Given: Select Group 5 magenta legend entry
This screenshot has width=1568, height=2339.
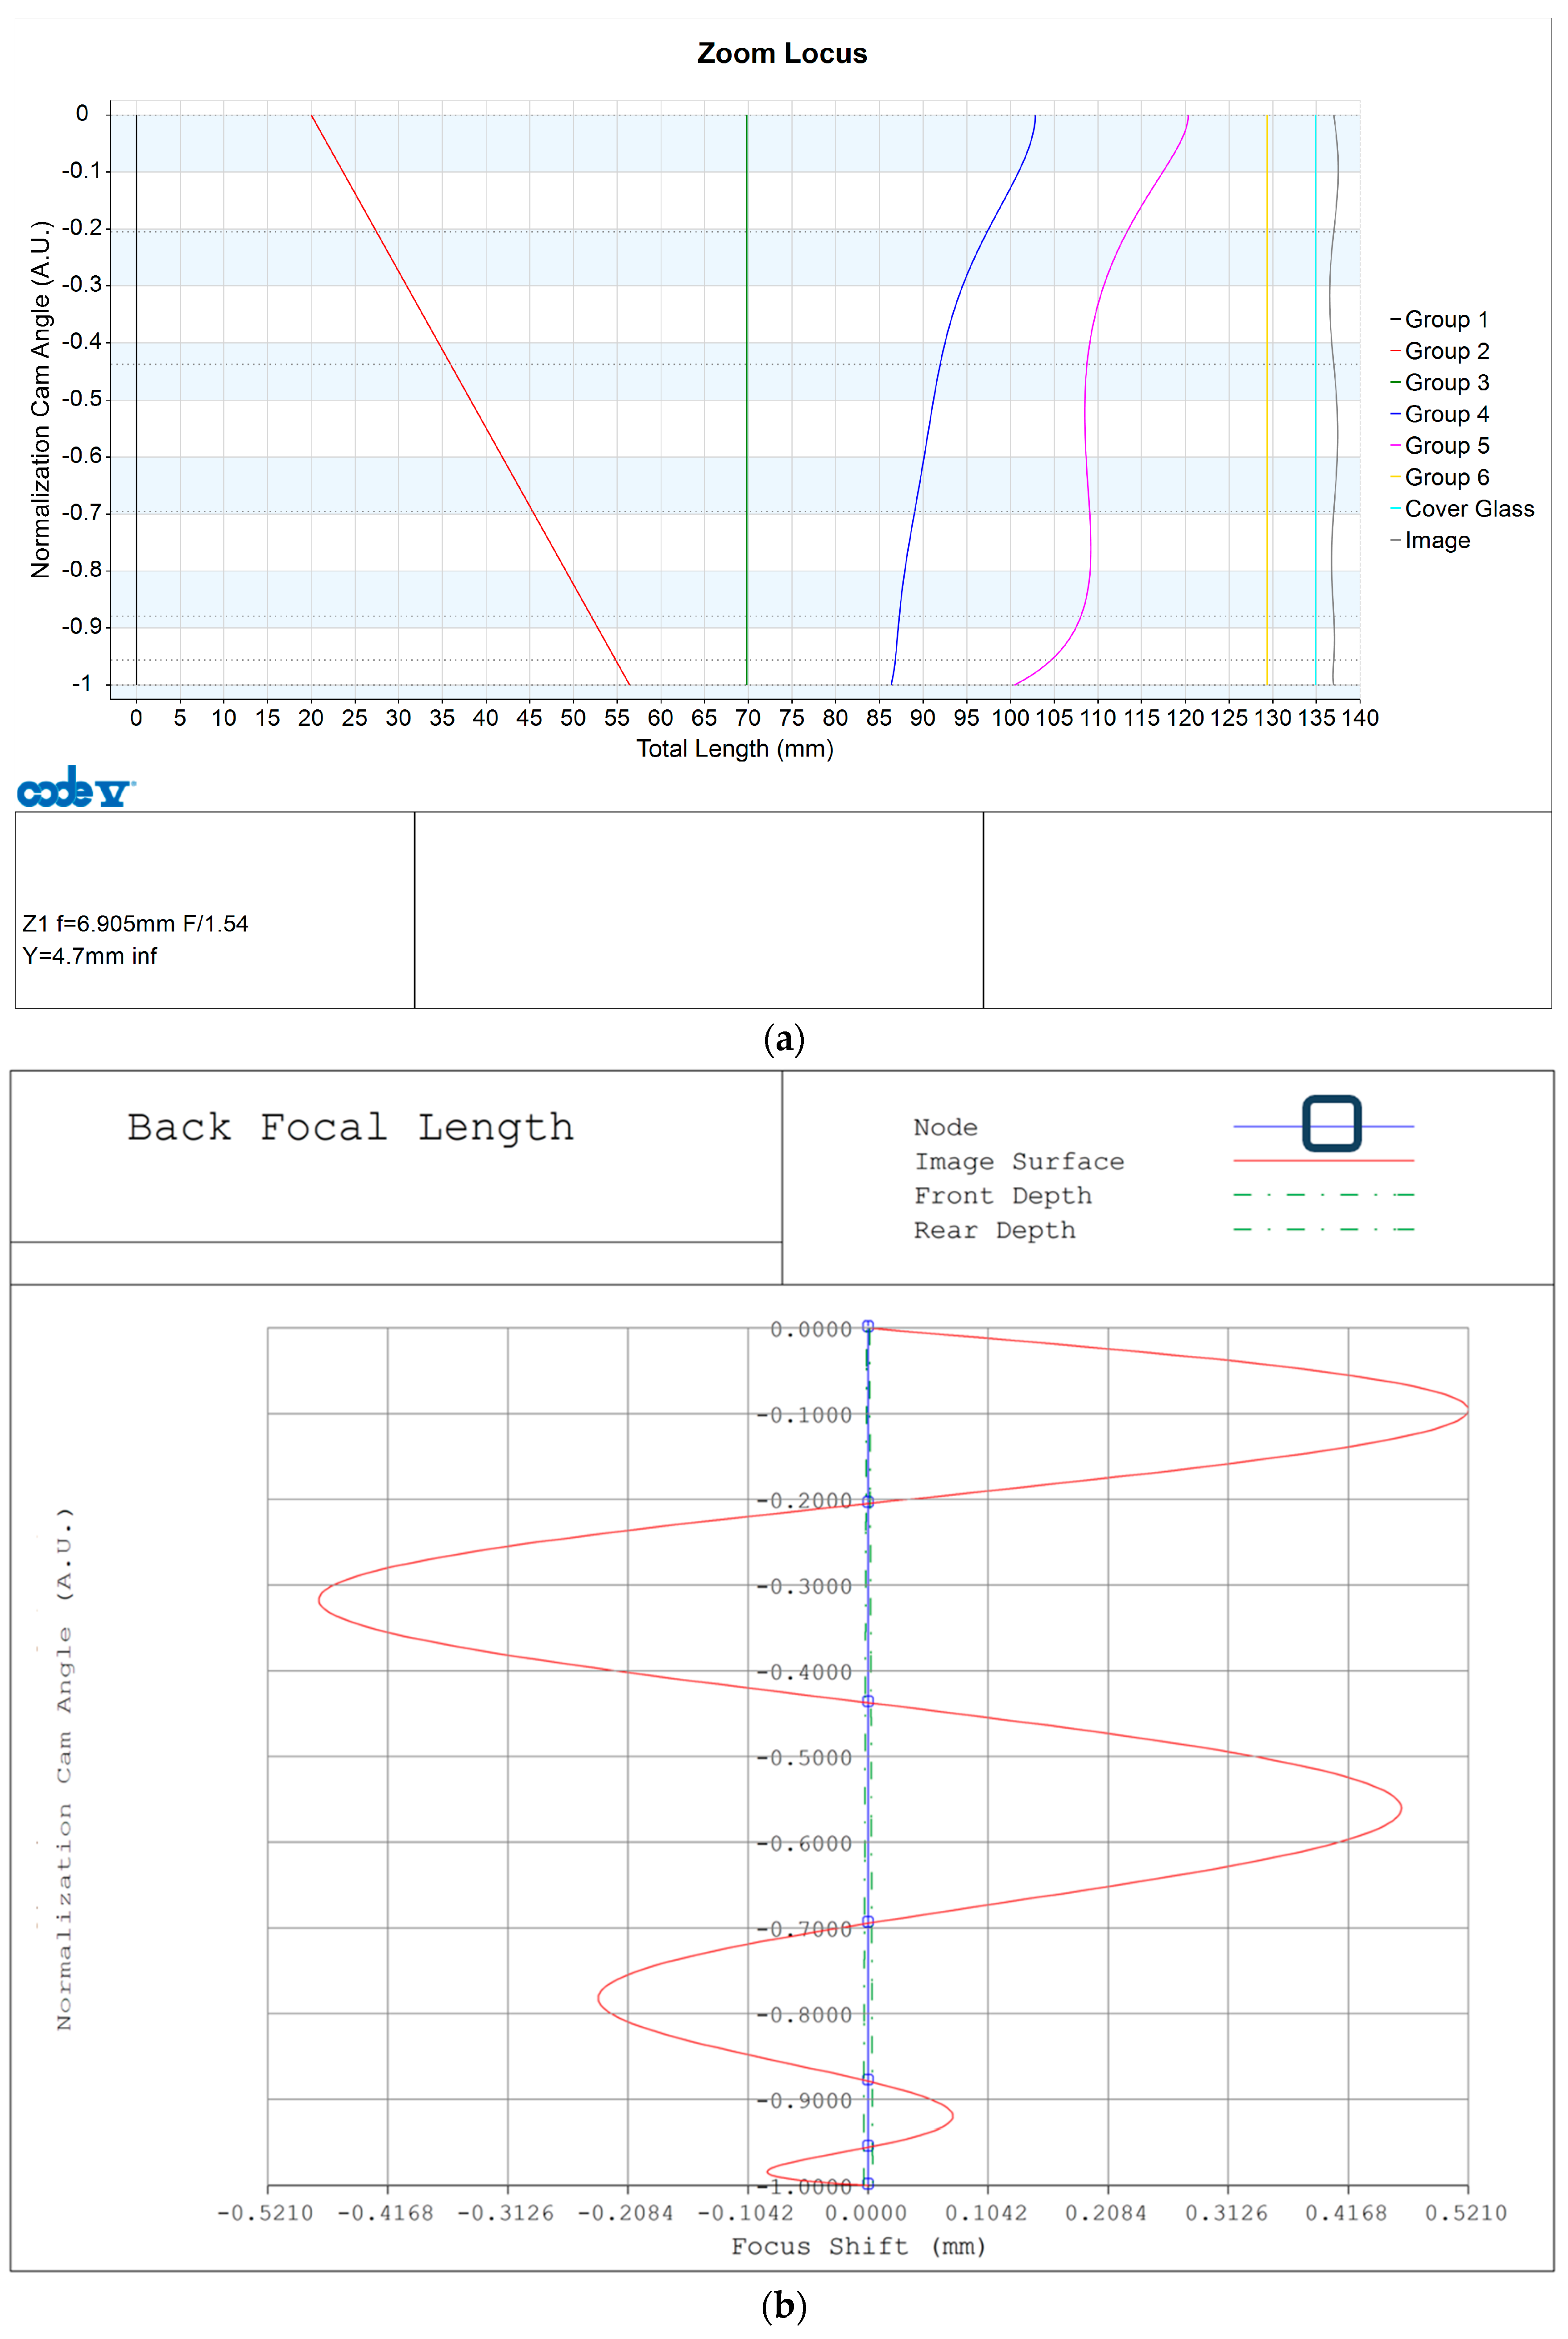Looking at the screenshot, I should click(1446, 446).
